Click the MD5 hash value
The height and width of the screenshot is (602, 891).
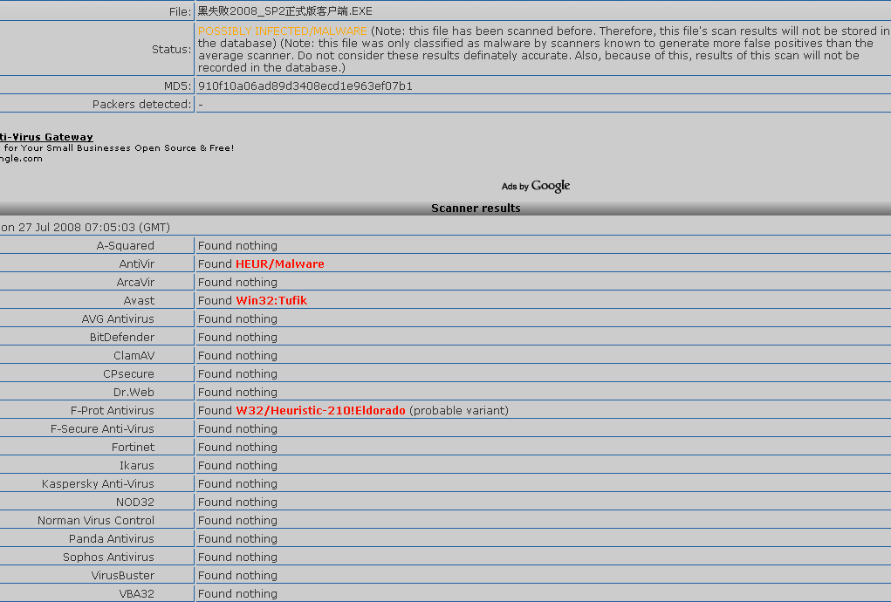point(305,86)
